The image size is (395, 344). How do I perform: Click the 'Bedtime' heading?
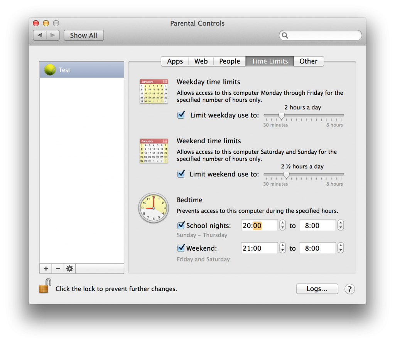[189, 200]
